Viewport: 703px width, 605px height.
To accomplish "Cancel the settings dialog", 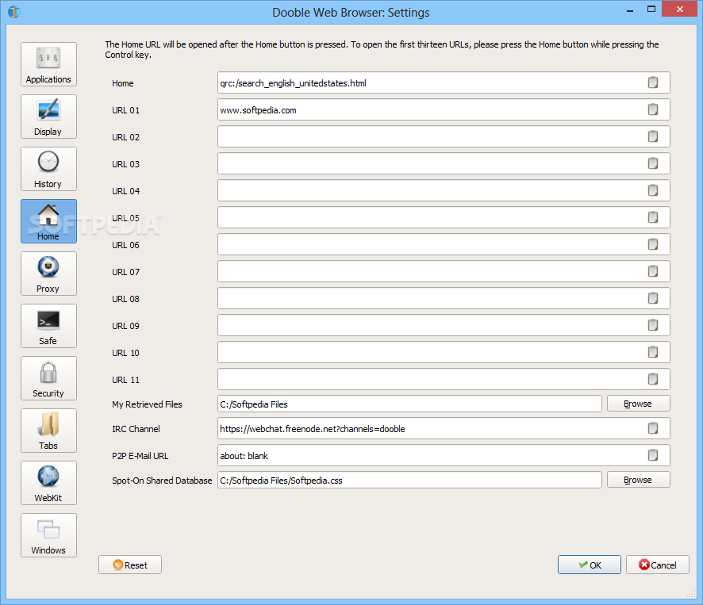I will click(x=657, y=565).
